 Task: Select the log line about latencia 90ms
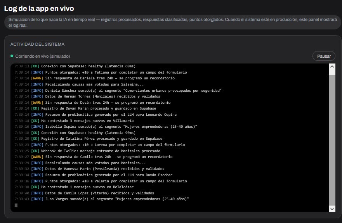pos(75,132)
